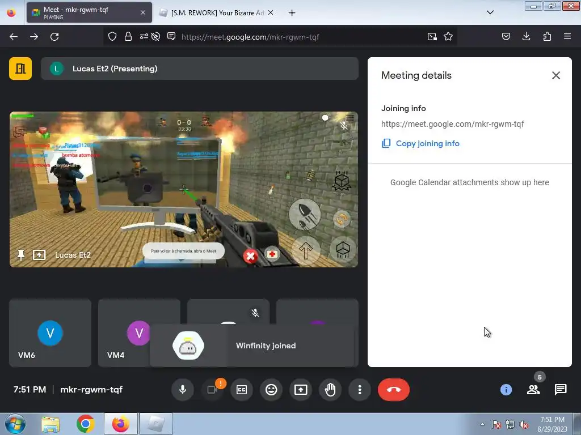Click the Action Center flag tray icon
Viewport: 581px width, 435px height.
tap(496, 424)
